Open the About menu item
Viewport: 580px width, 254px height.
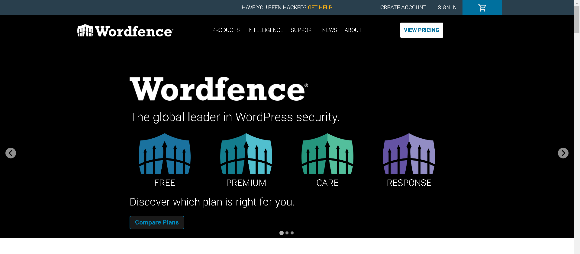pyautogui.click(x=353, y=30)
